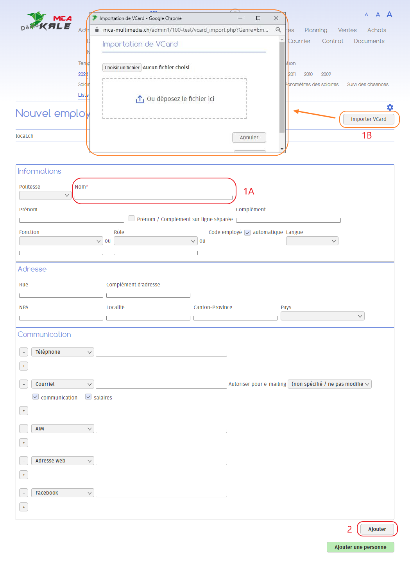The image size is (410, 565).
Task: Uncheck the salaires checkbox
Action: click(88, 397)
